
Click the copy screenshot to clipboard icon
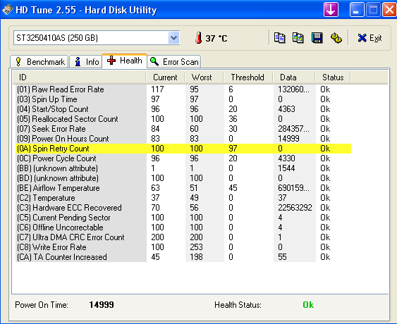pyautogui.click(x=298, y=38)
